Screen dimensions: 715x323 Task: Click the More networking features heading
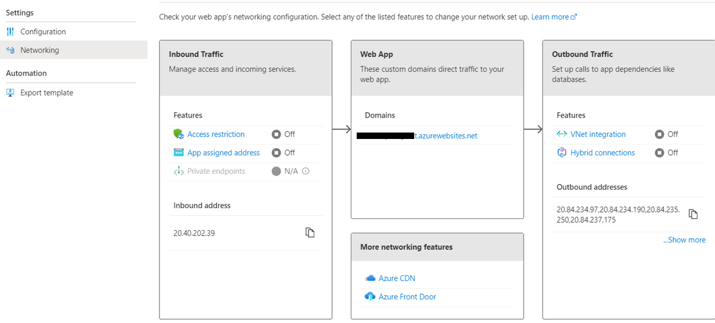tap(407, 247)
